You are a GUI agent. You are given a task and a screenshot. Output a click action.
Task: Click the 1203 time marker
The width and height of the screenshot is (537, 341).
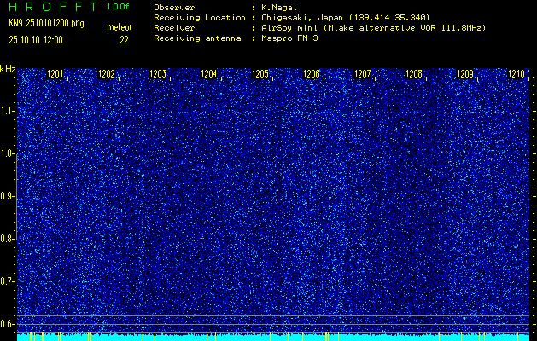[157, 75]
